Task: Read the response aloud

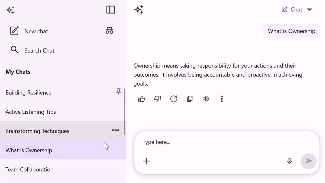Action: tap(206, 99)
